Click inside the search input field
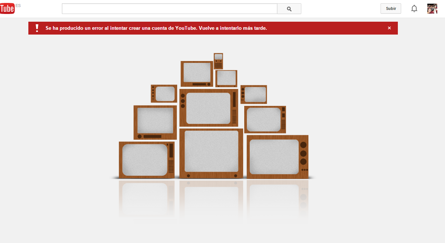 pos(169,9)
